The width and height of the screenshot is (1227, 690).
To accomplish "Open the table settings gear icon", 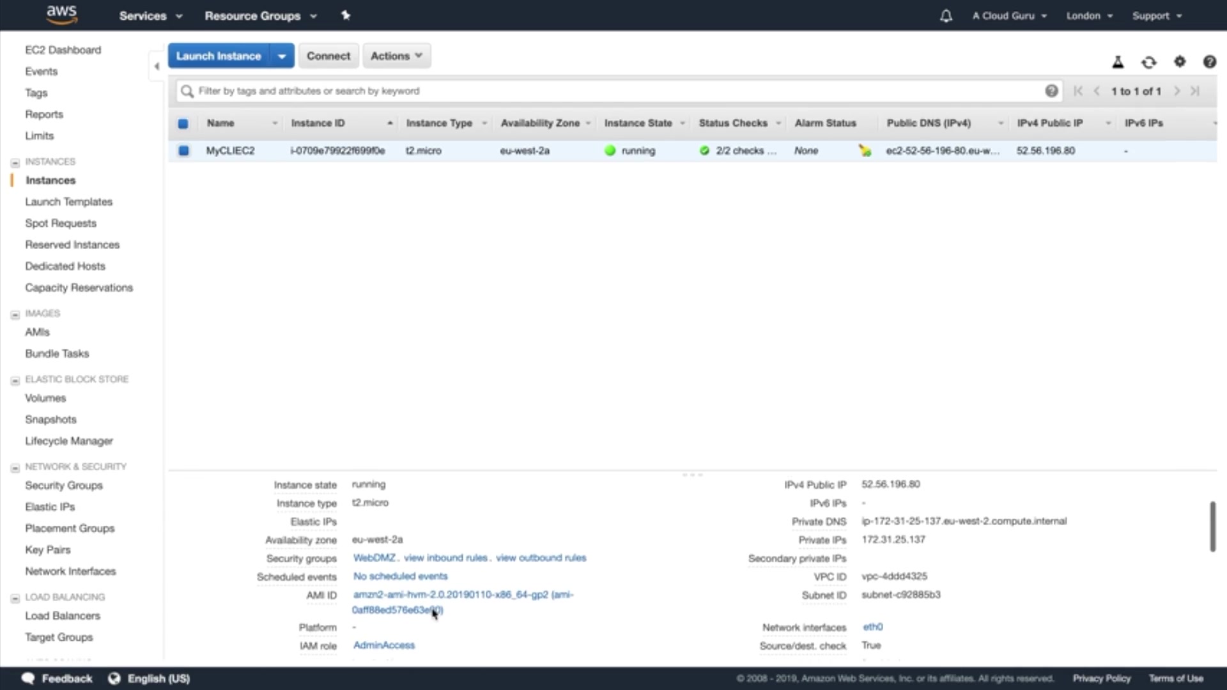I will (1180, 61).
